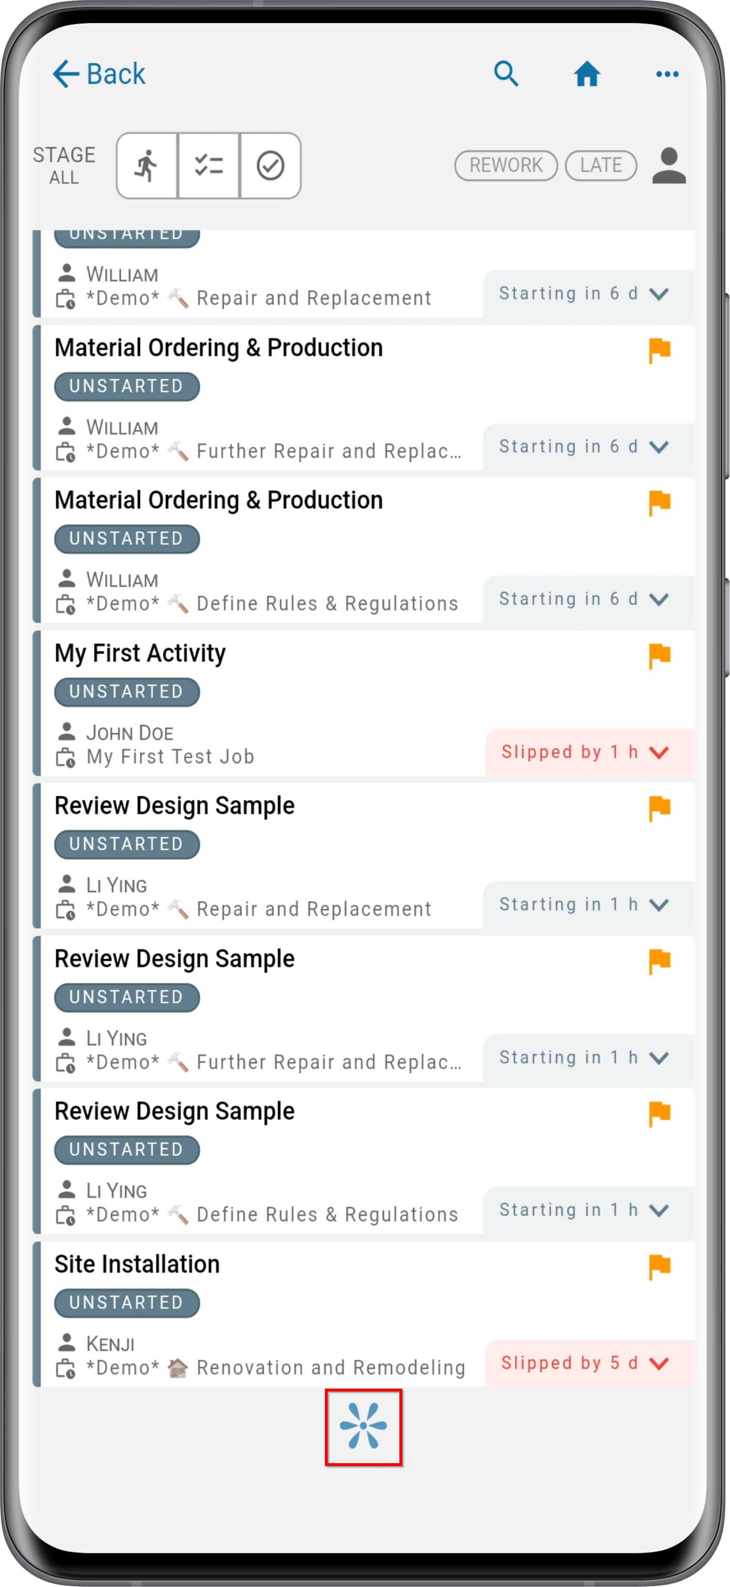Open My First Activity title
730x1587 pixels.
(x=140, y=654)
